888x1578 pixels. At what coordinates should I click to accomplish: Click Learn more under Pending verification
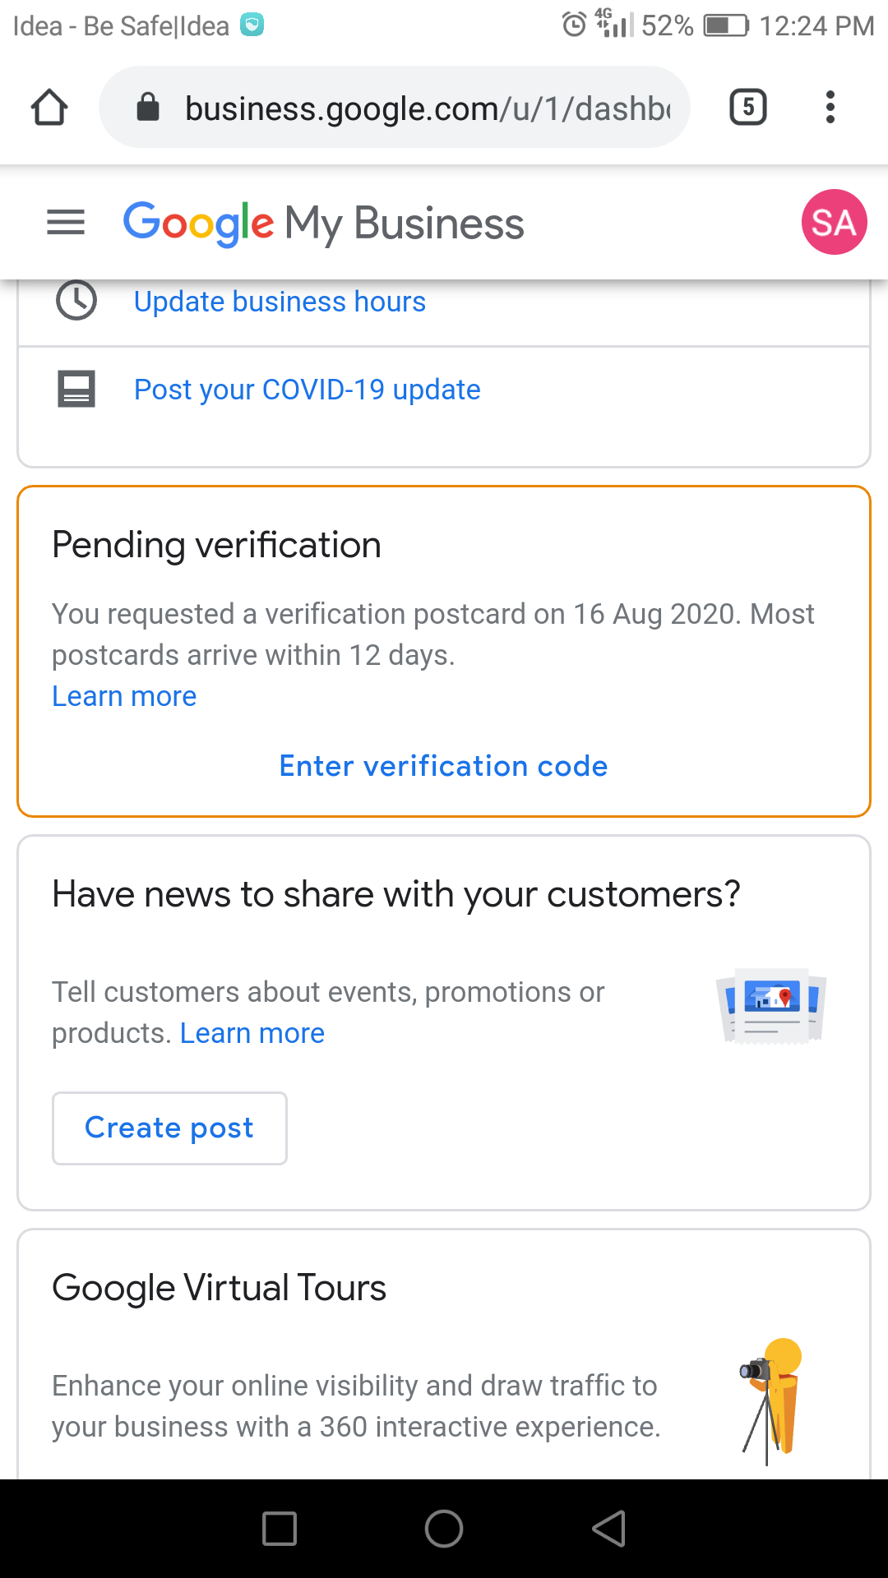[x=124, y=696]
